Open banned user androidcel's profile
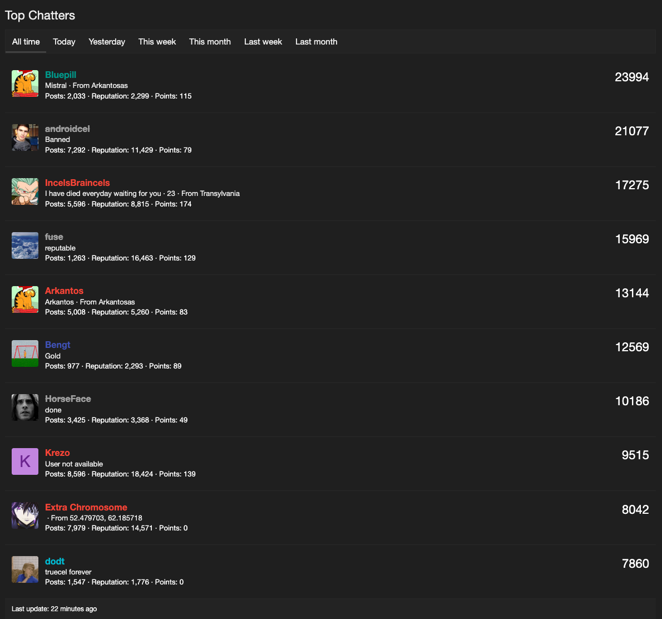This screenshot has width=662, height=619. 67,129
